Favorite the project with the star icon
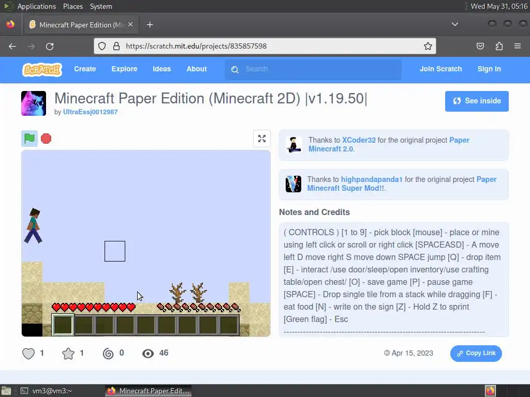 (68, 354)
